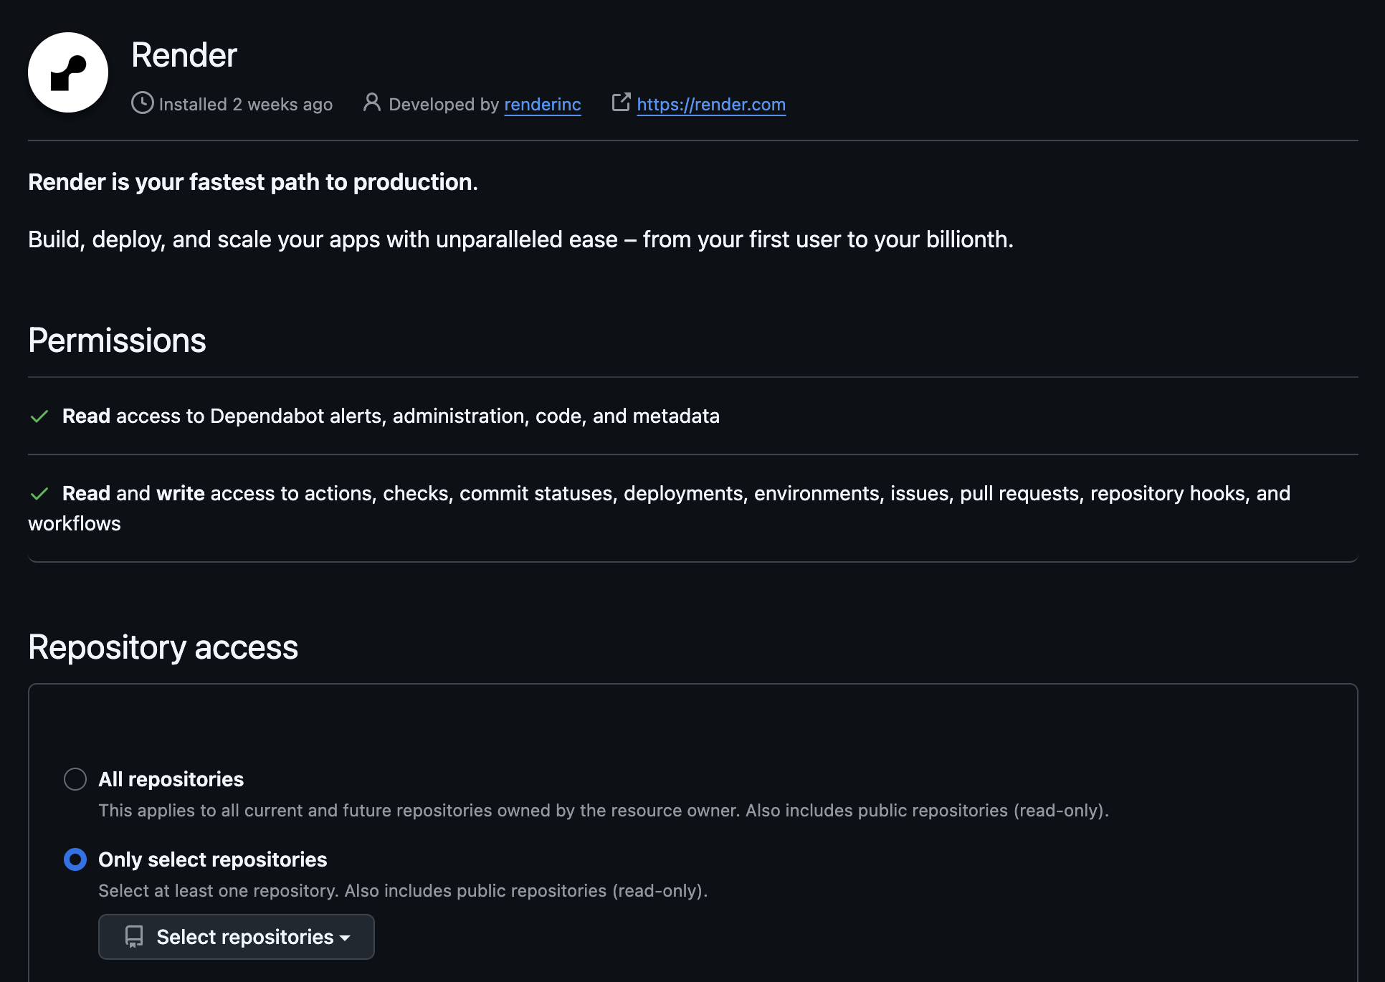Click the Read access to Dependabot alerts row
Viewport: 1385px width, 982px height.
pyautogui.click(x=692, y=416)
